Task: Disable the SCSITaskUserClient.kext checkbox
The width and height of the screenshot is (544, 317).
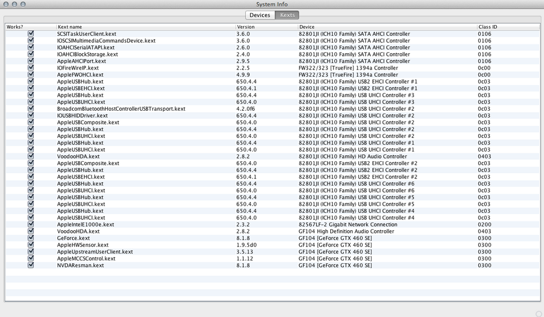Action: coord(31,34)
